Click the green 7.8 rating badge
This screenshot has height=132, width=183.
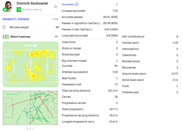click(x=19, y=10)
